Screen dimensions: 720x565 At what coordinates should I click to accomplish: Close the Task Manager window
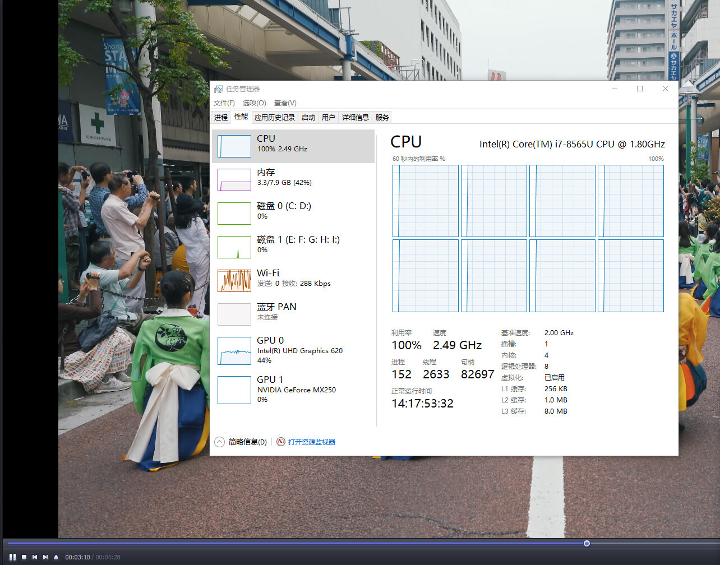666,89
